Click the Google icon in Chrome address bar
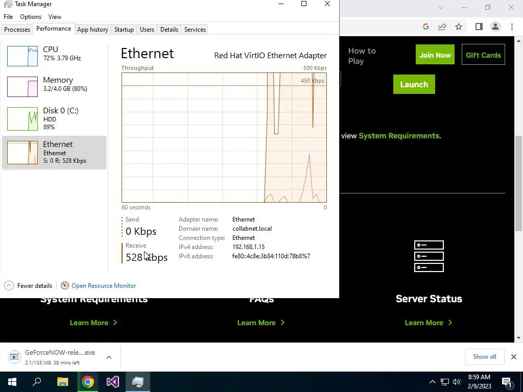The width and height of the screenshot is (523, 392). pos(425,27)
